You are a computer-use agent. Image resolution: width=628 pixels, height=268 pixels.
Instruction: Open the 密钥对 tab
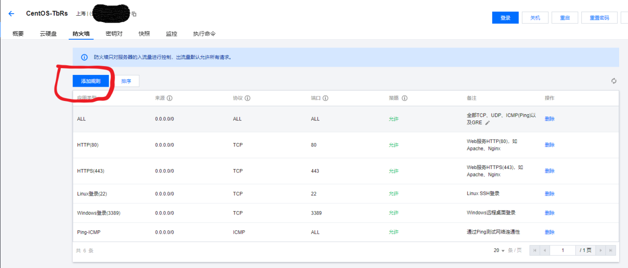click(x=114, y=34)
